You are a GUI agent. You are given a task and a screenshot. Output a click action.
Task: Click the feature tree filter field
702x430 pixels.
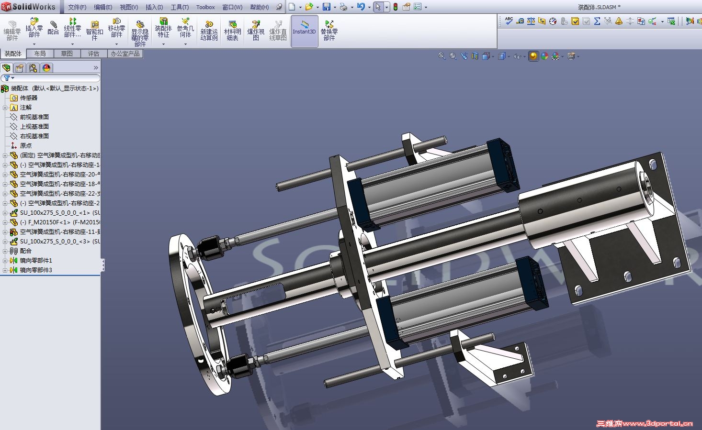[51, 78]
